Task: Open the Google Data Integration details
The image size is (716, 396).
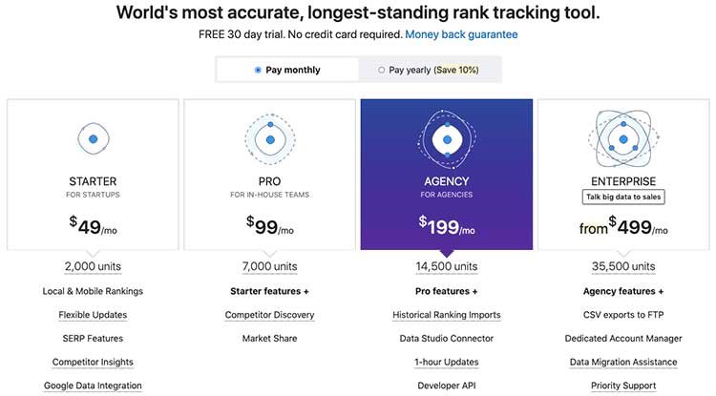Action: coord(93,386)
